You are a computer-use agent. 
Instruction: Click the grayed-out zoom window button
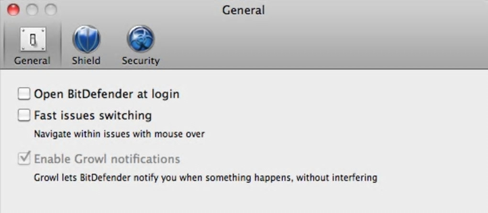[x=50, y=10]
